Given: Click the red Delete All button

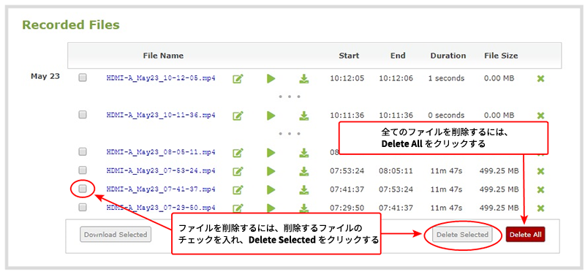Looking at the screenshot, I should 525,235.
